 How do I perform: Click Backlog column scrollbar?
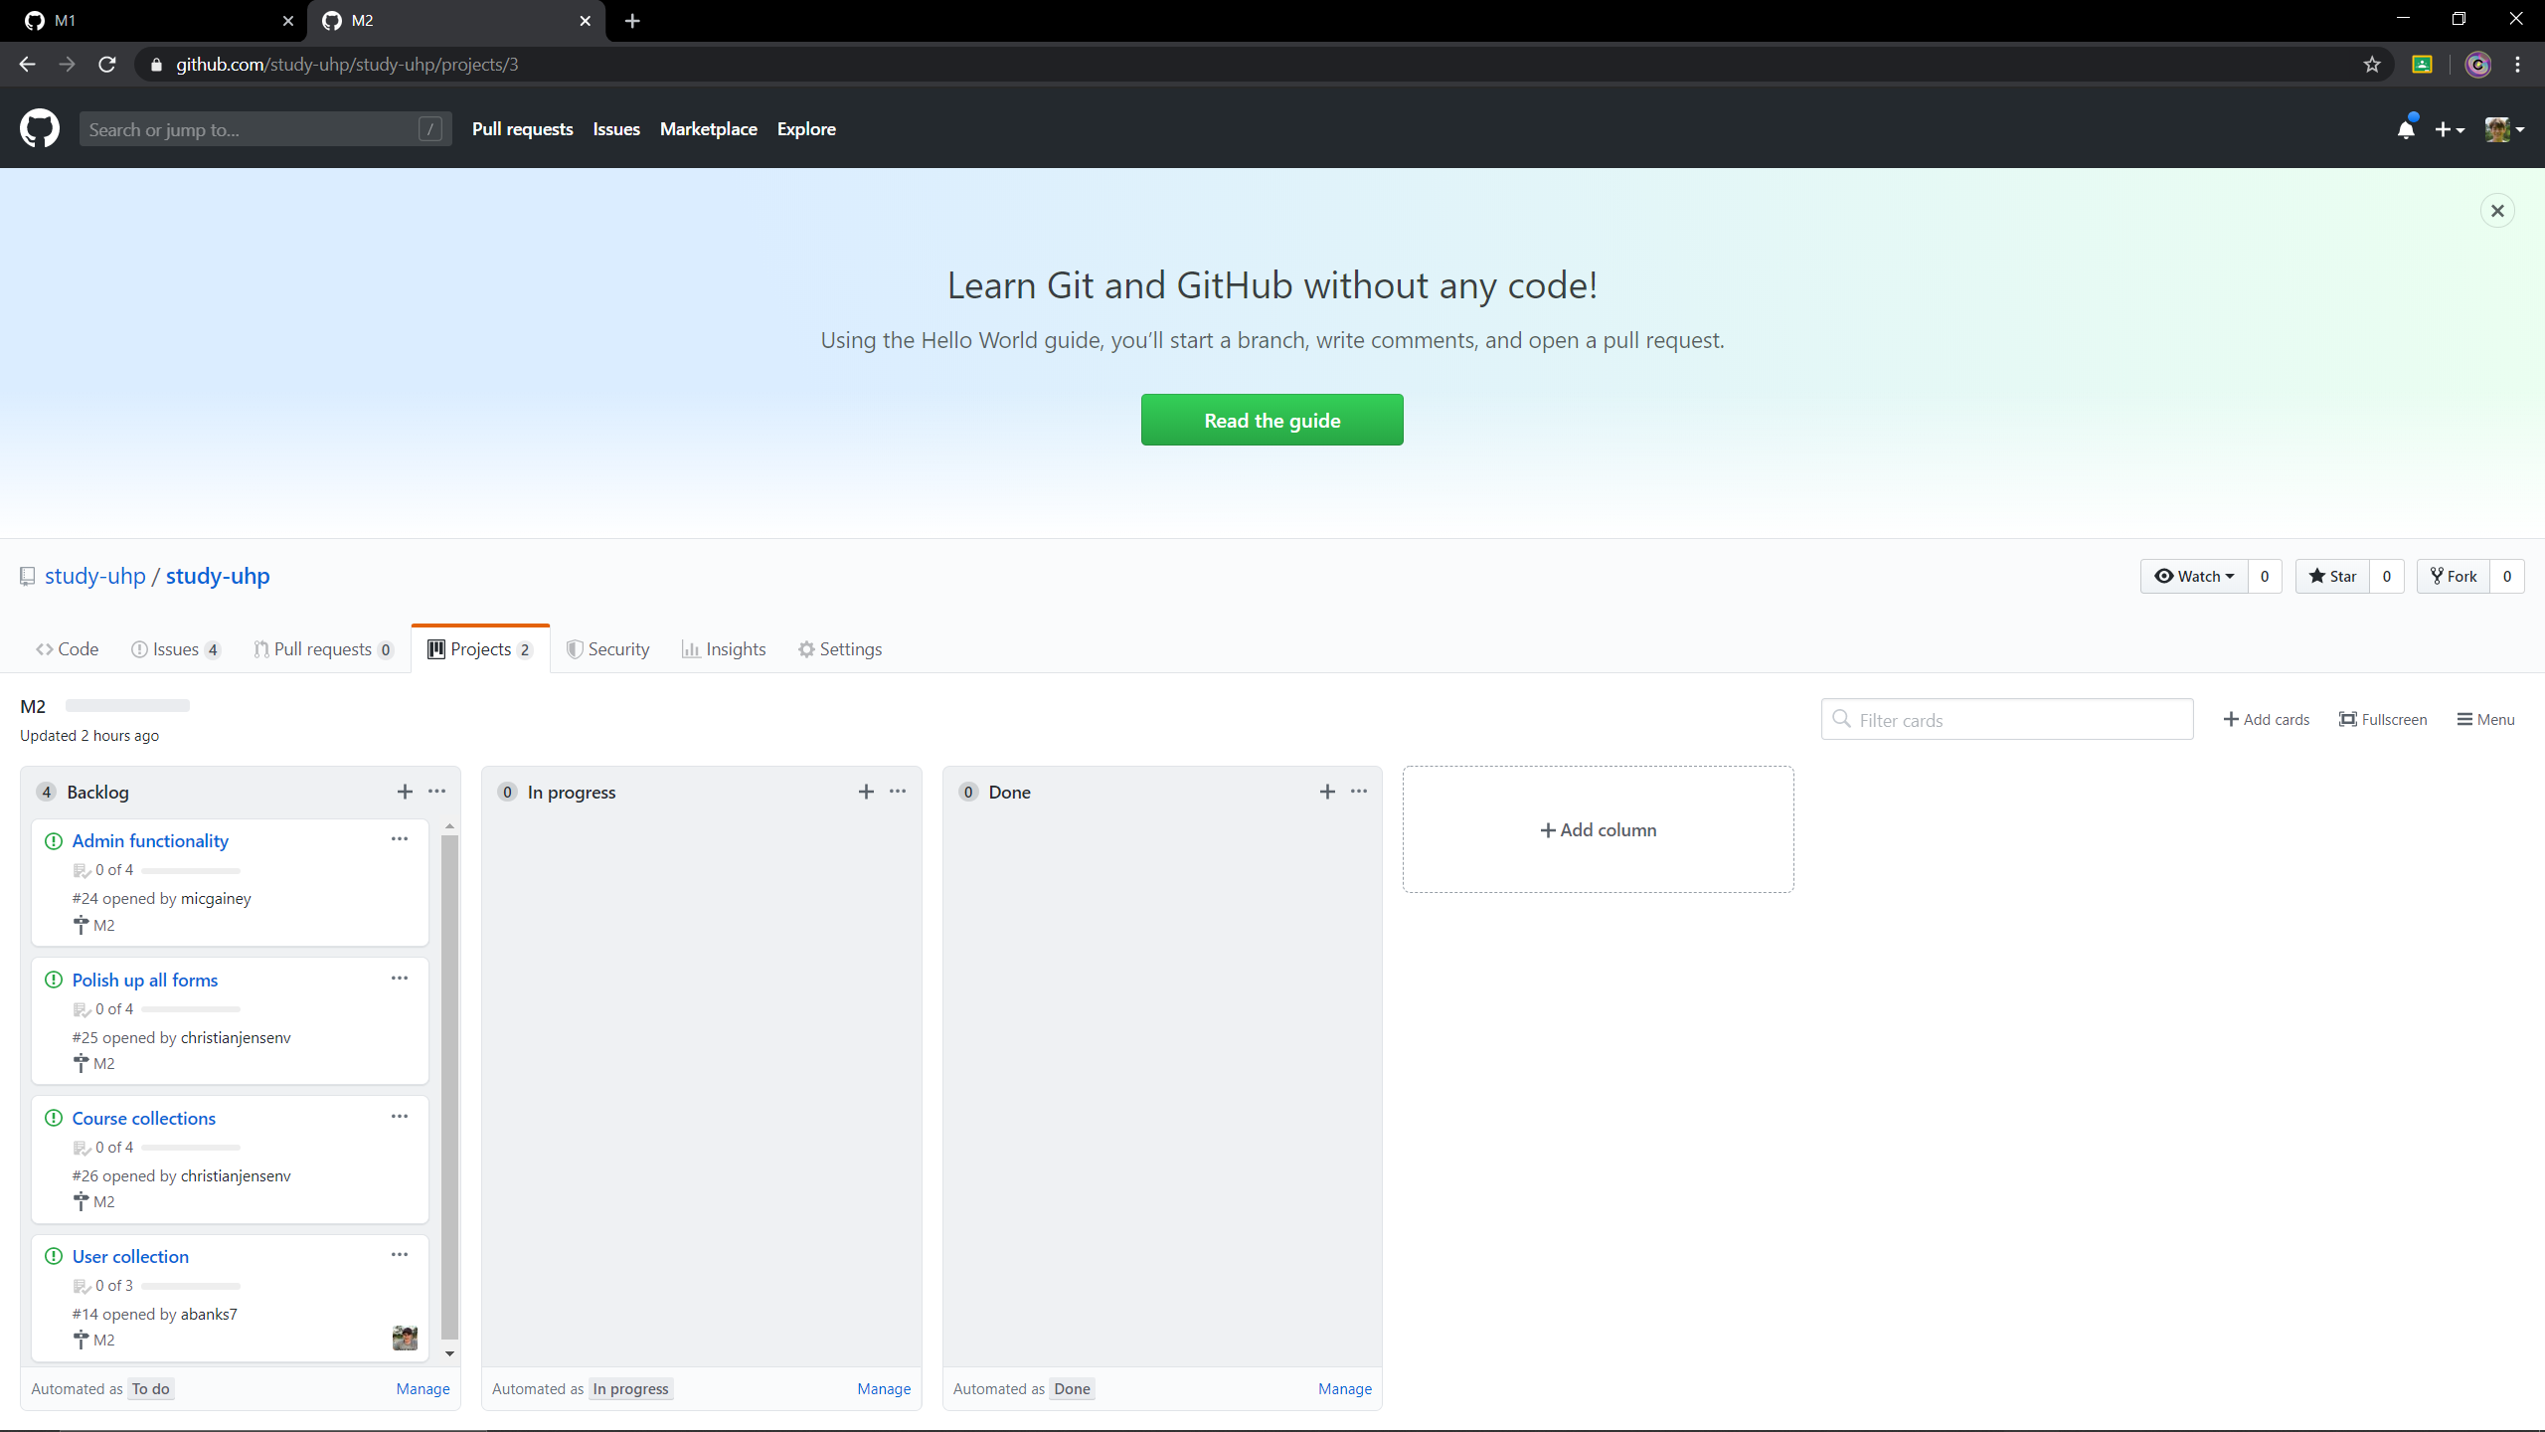click(449, 1087)
